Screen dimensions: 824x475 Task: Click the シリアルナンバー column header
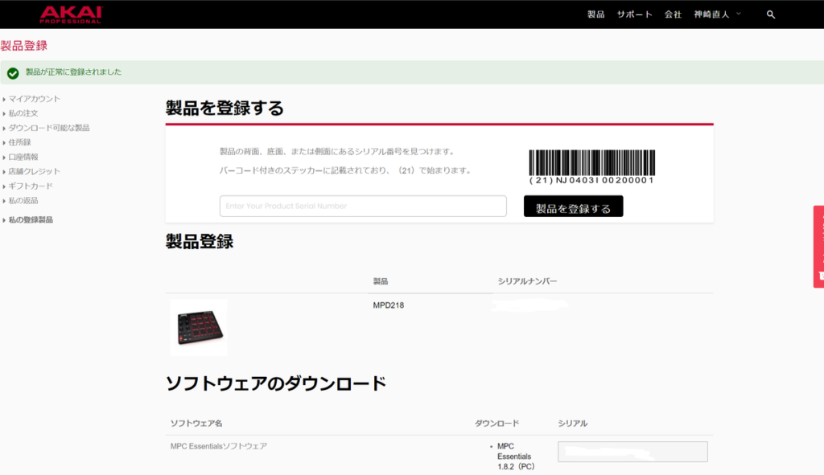(527, 281)
